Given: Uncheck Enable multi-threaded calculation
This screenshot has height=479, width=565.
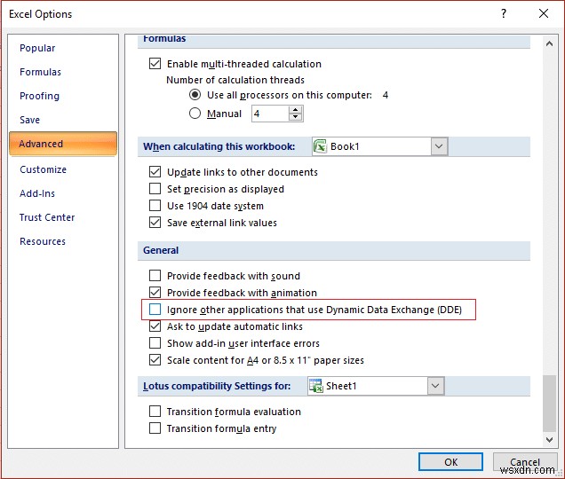Looking at the screenshot, I should click(155, 64).
